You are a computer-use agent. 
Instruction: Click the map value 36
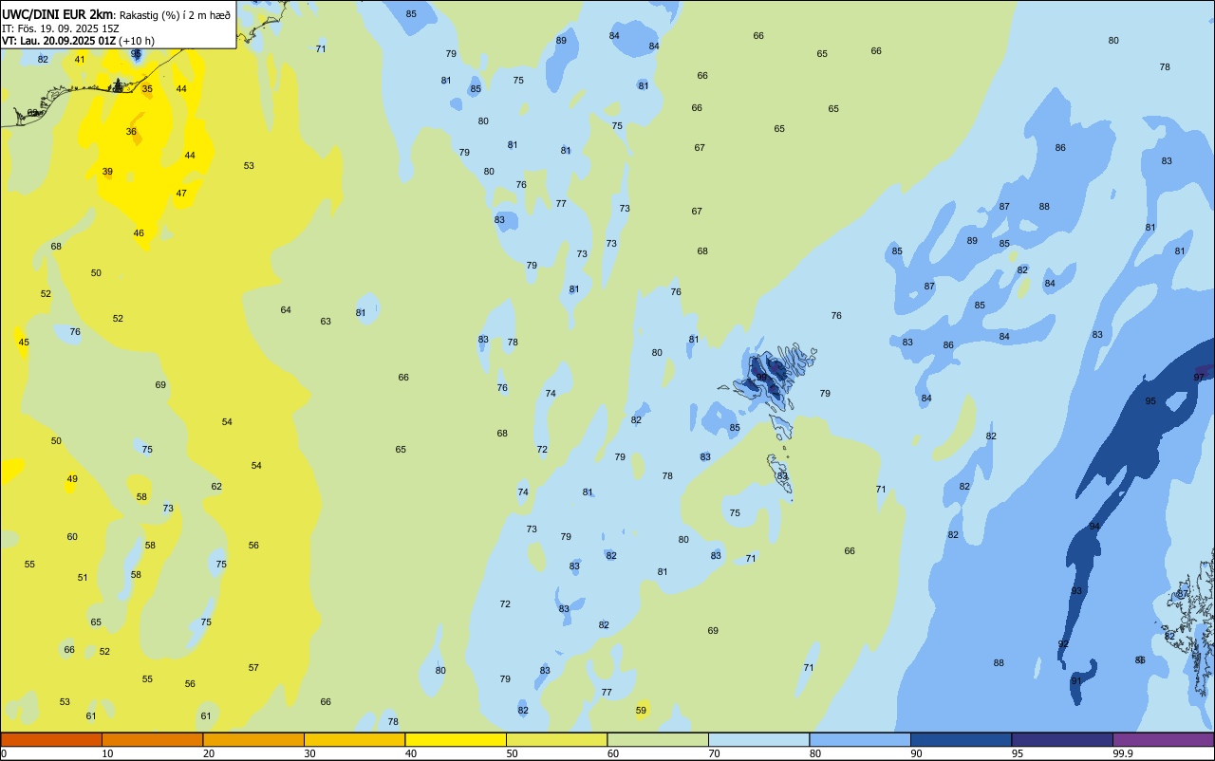pyautogui.click(x=131, y=132)
